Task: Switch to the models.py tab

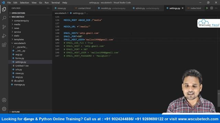Action: click(x=112, y=8)
